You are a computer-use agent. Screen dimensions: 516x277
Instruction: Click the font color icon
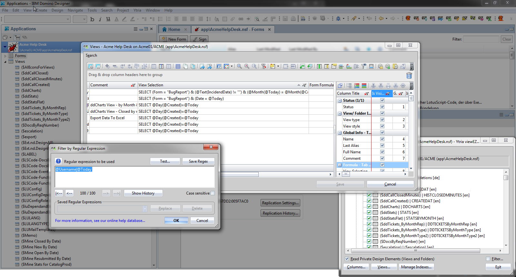click(x=116, y=19)
